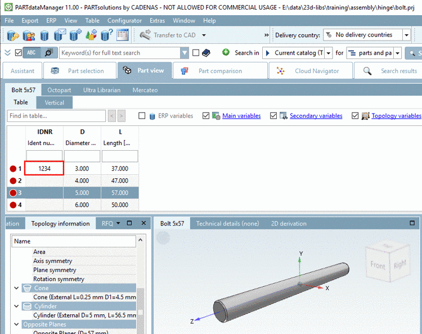Open the keyword search history dropdown
Image resolution: width=422 pixels, height=334 pixels.
pyautogui.click(x=185, y=53)
